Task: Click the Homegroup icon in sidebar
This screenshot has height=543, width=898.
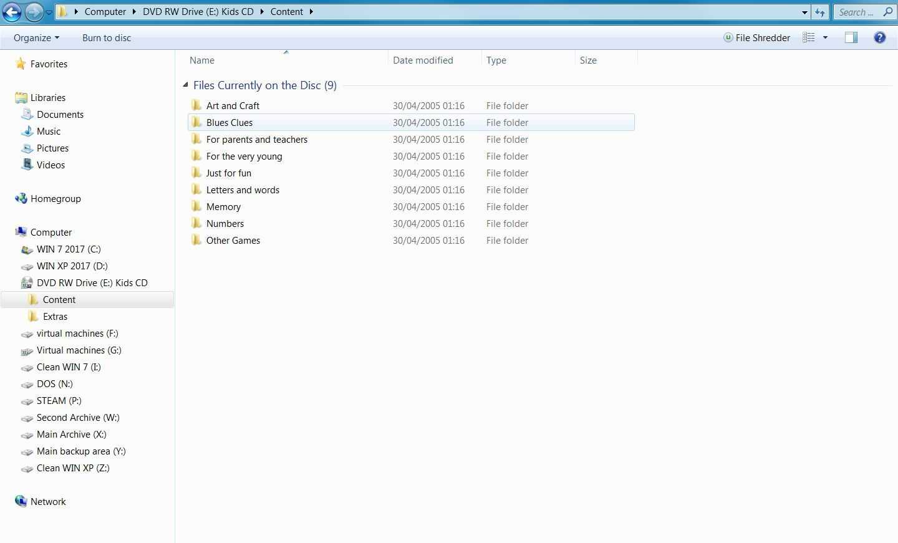Action: [21, 198]
